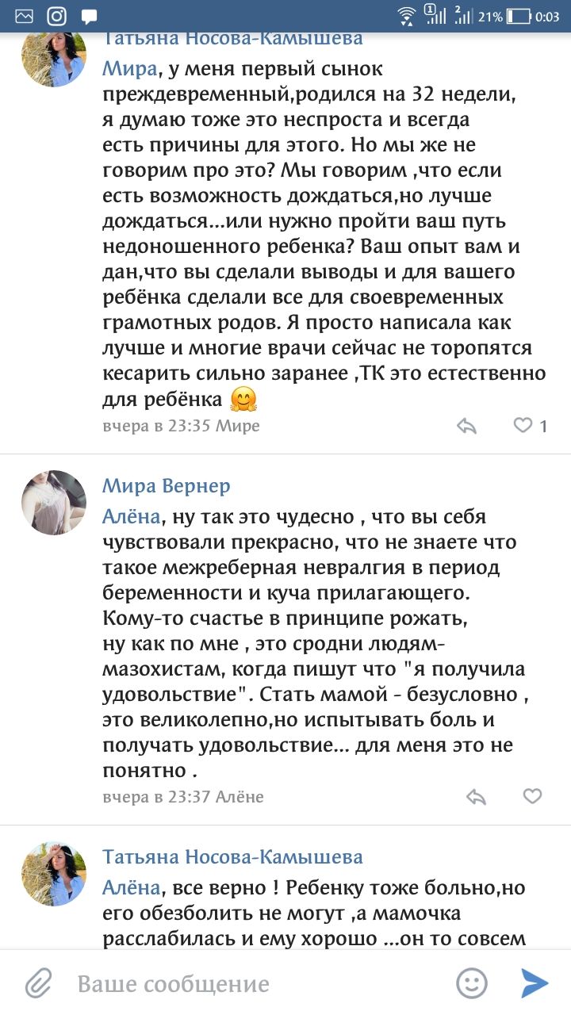Tap the вчера в 23:35 Мире timestamp

181,426
